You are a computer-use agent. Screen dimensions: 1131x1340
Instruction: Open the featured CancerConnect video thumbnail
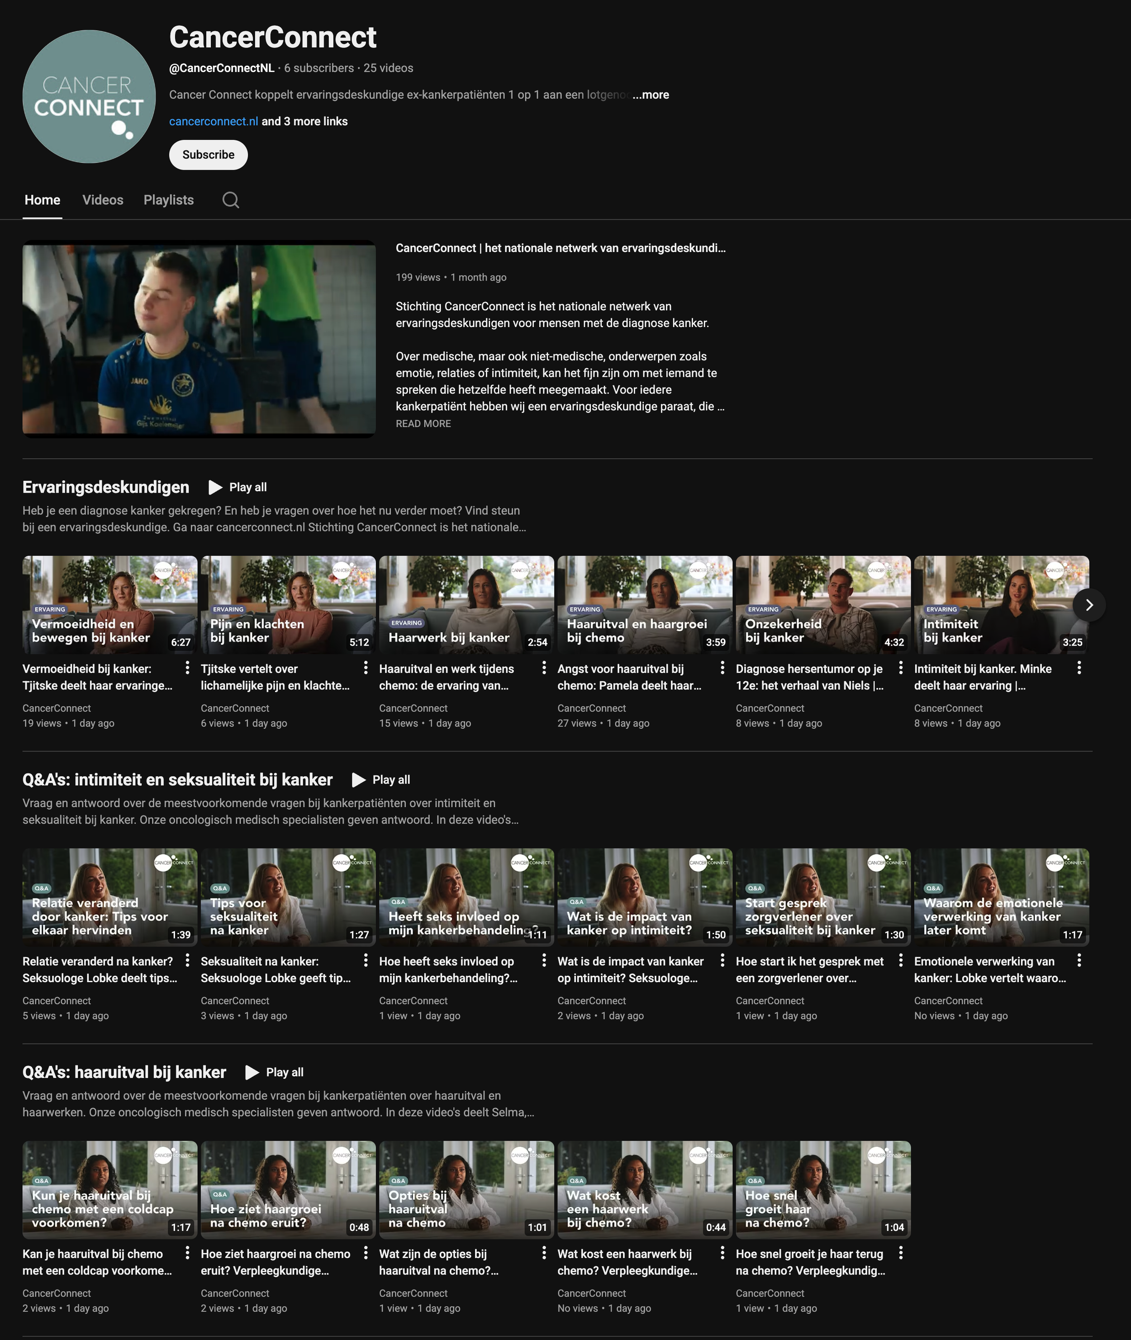click(x=199, y=338)
